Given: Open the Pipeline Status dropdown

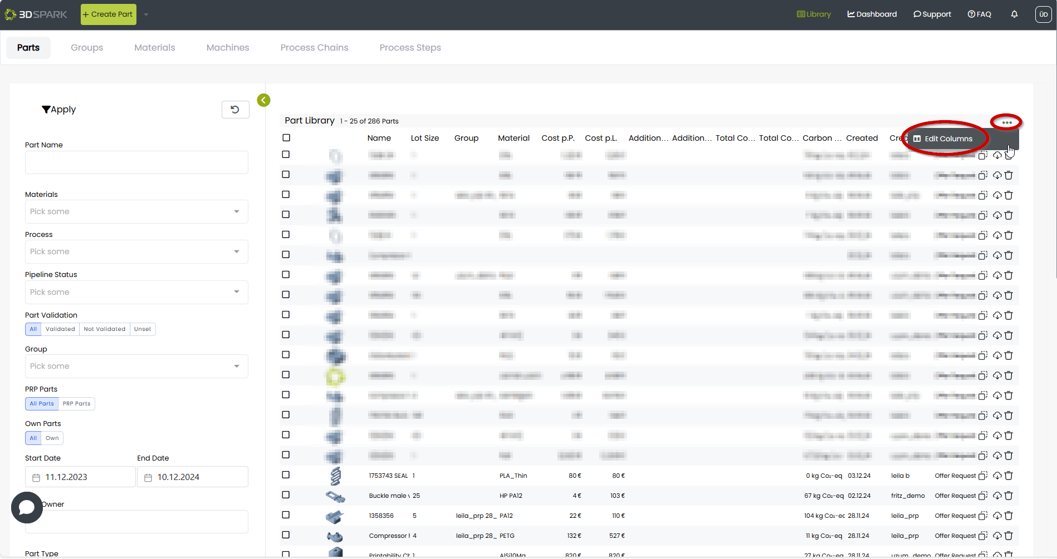Looking at the screenshot, I should point(136,293).
